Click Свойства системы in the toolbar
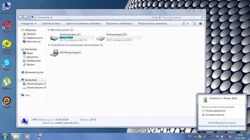 pos(51,23)
